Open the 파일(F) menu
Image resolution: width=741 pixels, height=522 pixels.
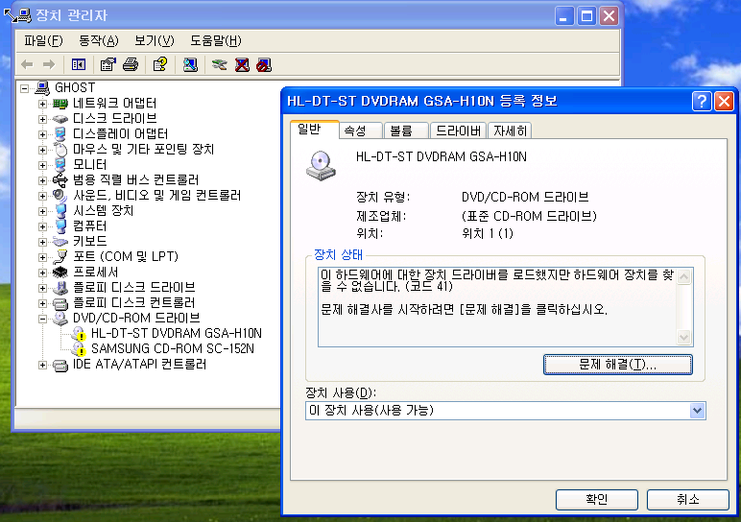point(43,40)
